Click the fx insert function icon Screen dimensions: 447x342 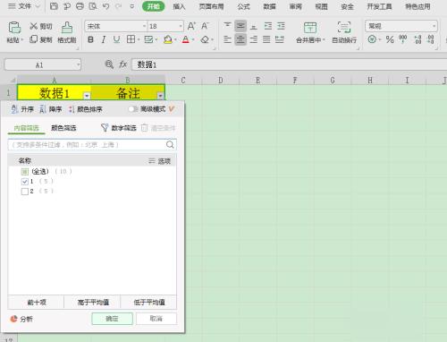[x=123, y=64]
